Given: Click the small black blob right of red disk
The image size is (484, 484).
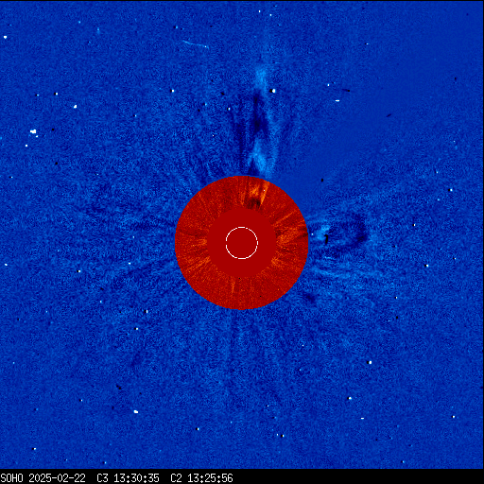Looking at the screenshot, I should click(x=326, y=238).
